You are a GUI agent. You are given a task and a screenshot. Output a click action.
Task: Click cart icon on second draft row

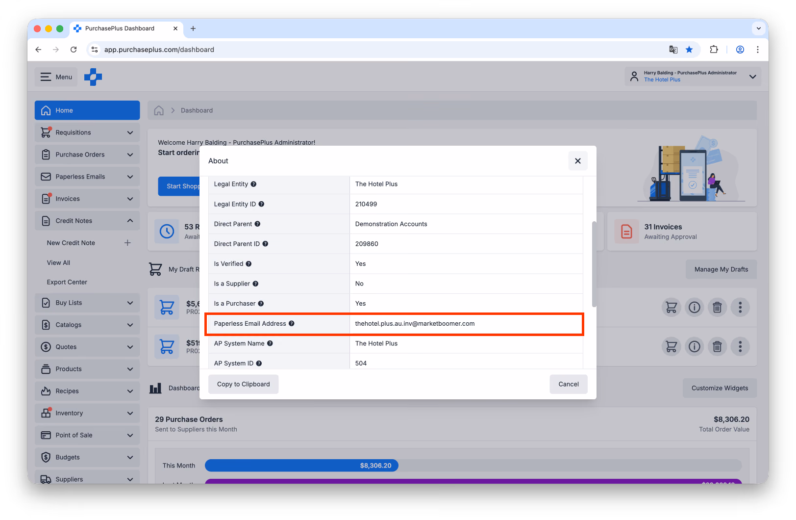671,347
